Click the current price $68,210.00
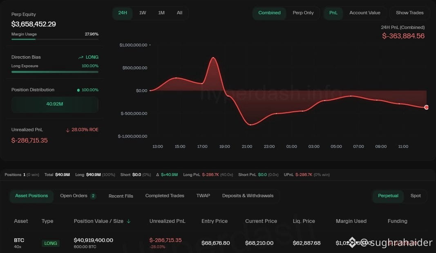The width and height of the screenshot is (436, 253). tap(259, 243)
